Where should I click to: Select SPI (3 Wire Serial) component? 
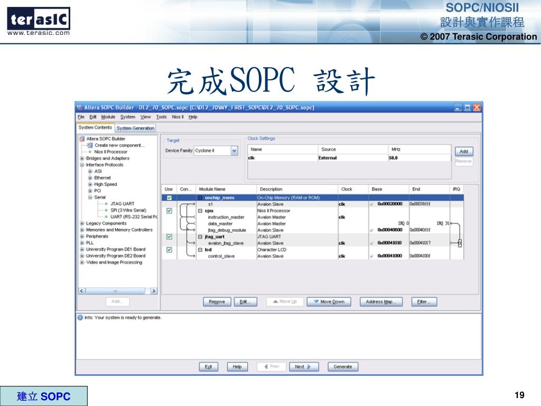tap(128, 210)
